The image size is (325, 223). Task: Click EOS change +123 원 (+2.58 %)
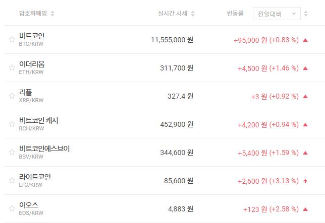[270, 209]
